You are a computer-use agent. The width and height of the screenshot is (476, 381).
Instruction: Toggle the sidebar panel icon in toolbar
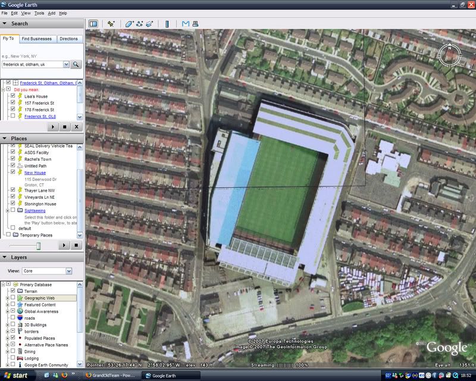93,24
